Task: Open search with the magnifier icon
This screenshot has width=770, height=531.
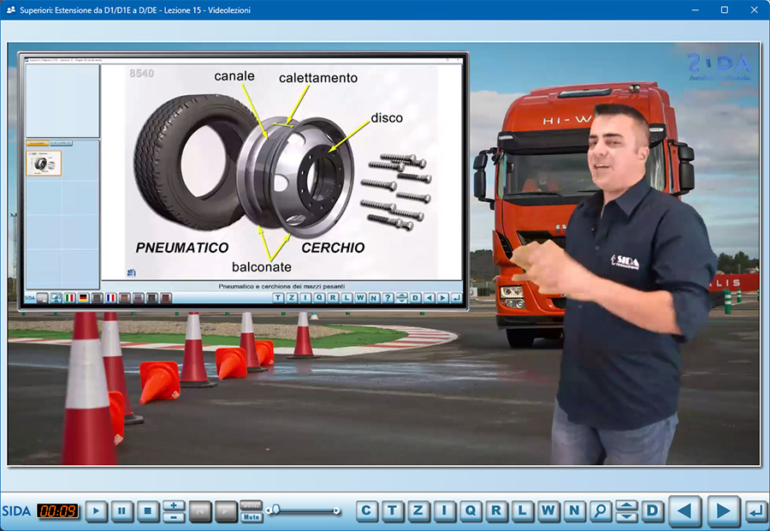Action: tap(601, 511)
